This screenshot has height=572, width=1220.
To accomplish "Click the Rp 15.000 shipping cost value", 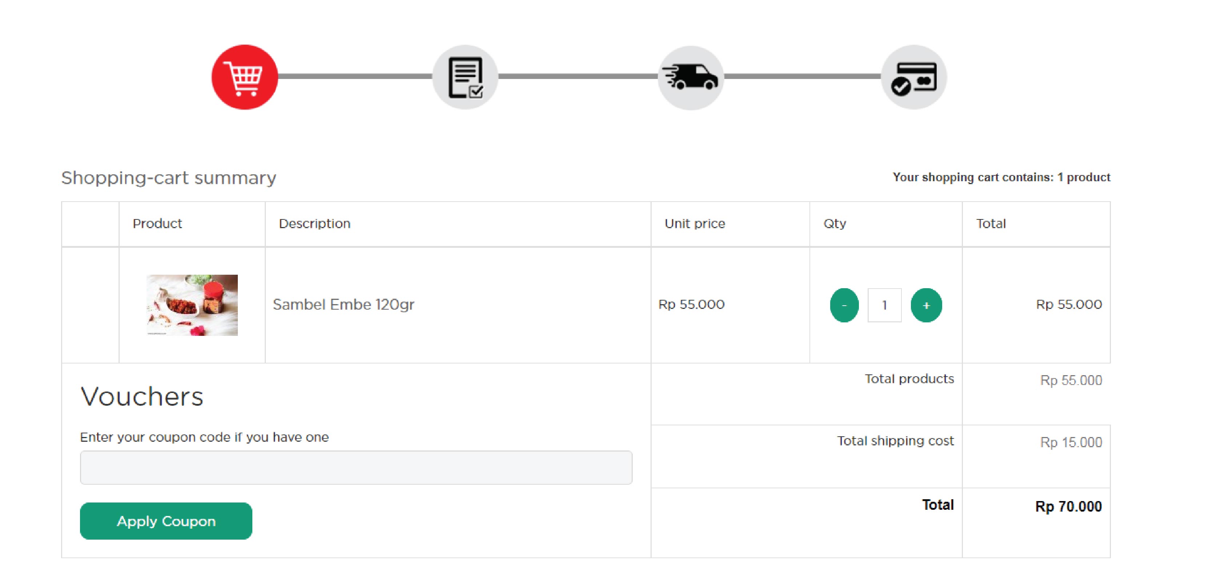I will tap(1070, 442).
